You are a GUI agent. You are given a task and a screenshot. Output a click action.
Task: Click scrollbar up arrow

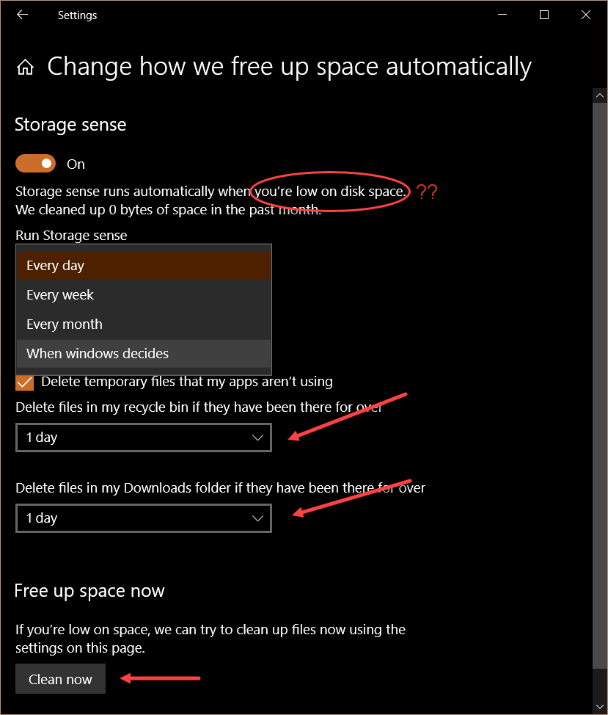click(600, 95)
